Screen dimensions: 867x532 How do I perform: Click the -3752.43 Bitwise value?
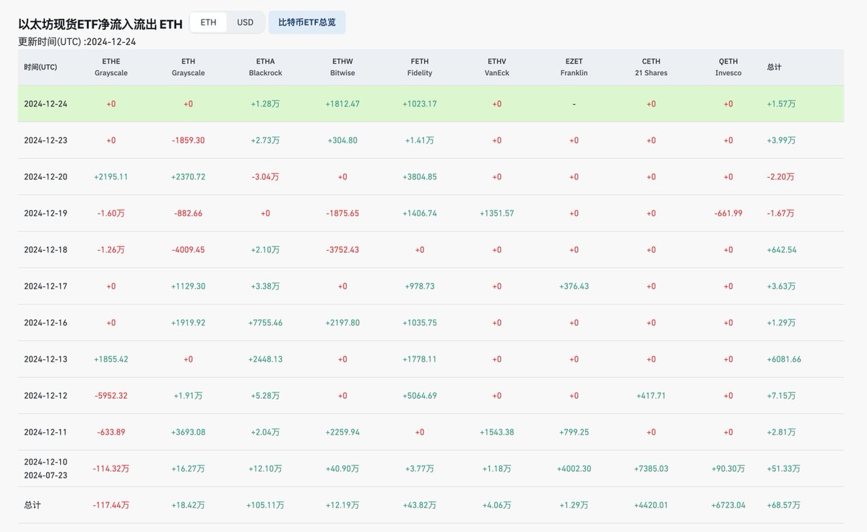[342, 250]
